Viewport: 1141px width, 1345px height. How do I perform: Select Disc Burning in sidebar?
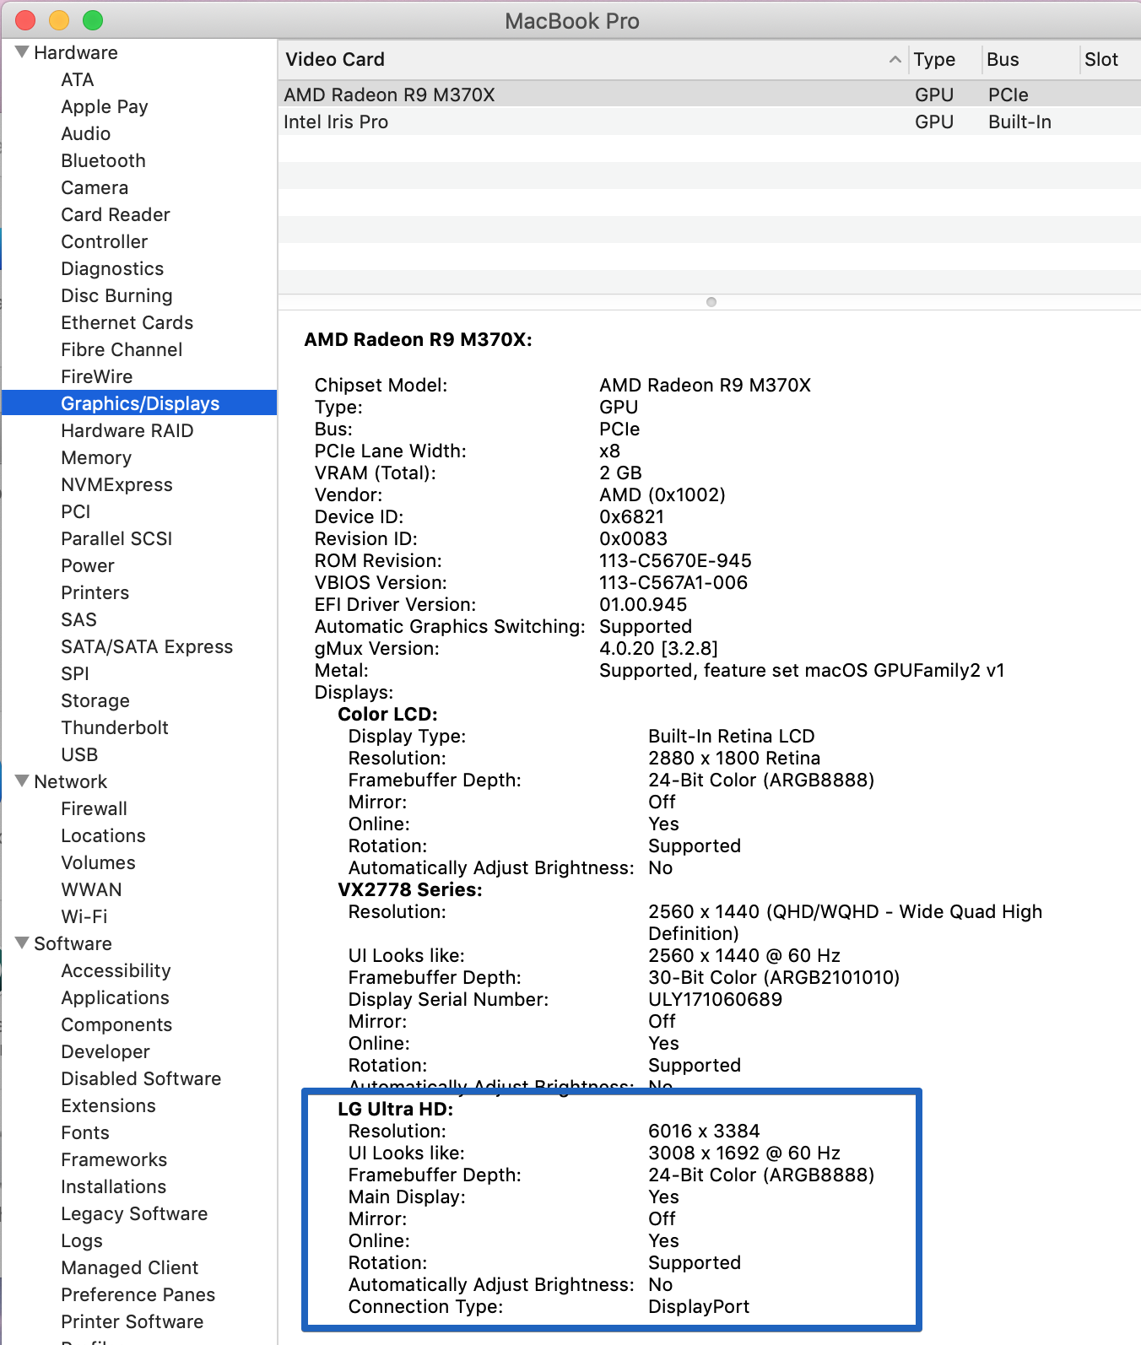(x=116, y=295)
